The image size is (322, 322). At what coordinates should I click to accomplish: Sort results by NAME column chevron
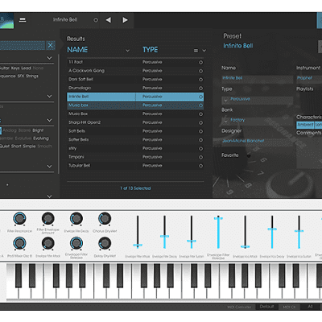127,51
